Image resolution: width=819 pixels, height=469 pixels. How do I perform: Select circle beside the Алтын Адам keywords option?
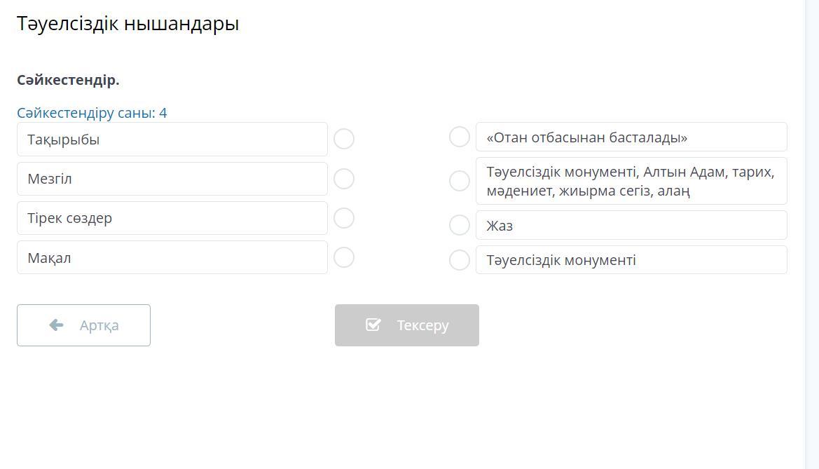coord(459,181)
